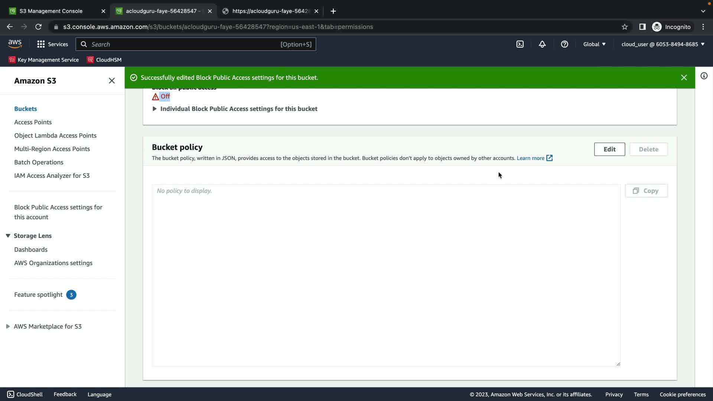Dismiss the green success banner

tap(684, 78)
